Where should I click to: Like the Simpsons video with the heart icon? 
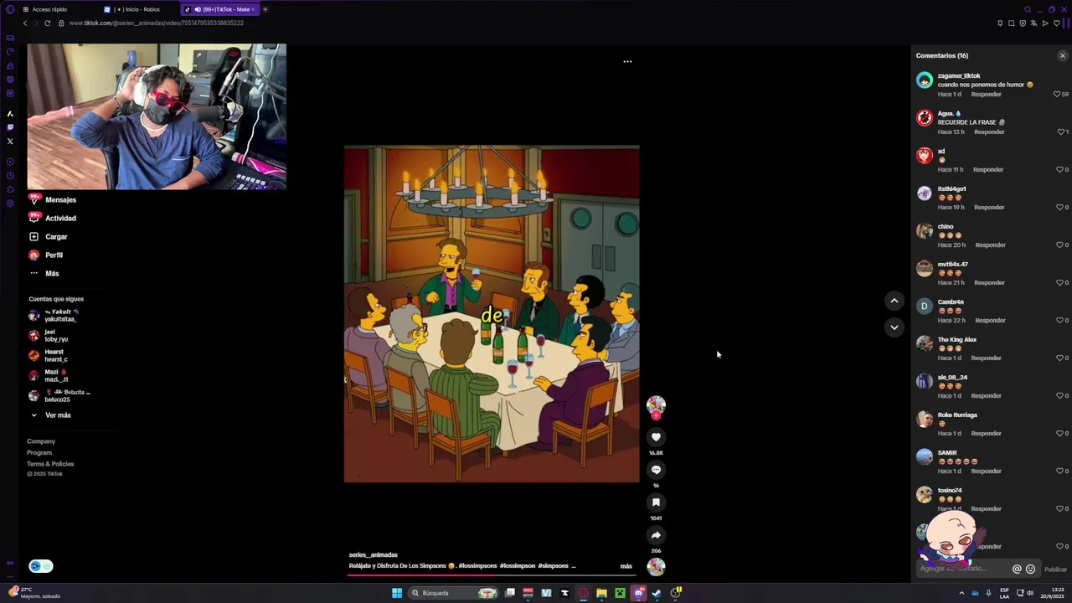[x=656, y=437]
